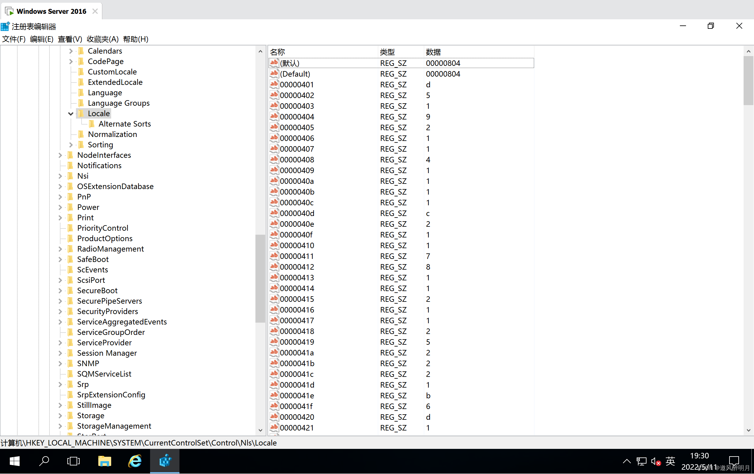754x474 pixels.
Task: Click the Calendars folder icon
Action: (81, 51)
